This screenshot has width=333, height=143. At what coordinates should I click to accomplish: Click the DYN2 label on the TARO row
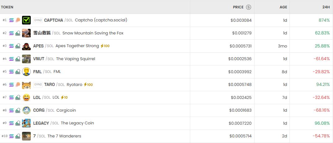(x=38, y=84)
